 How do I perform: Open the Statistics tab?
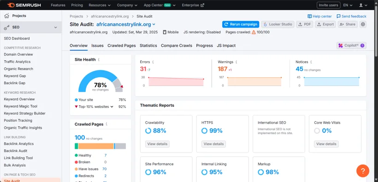tap(148, 45)
